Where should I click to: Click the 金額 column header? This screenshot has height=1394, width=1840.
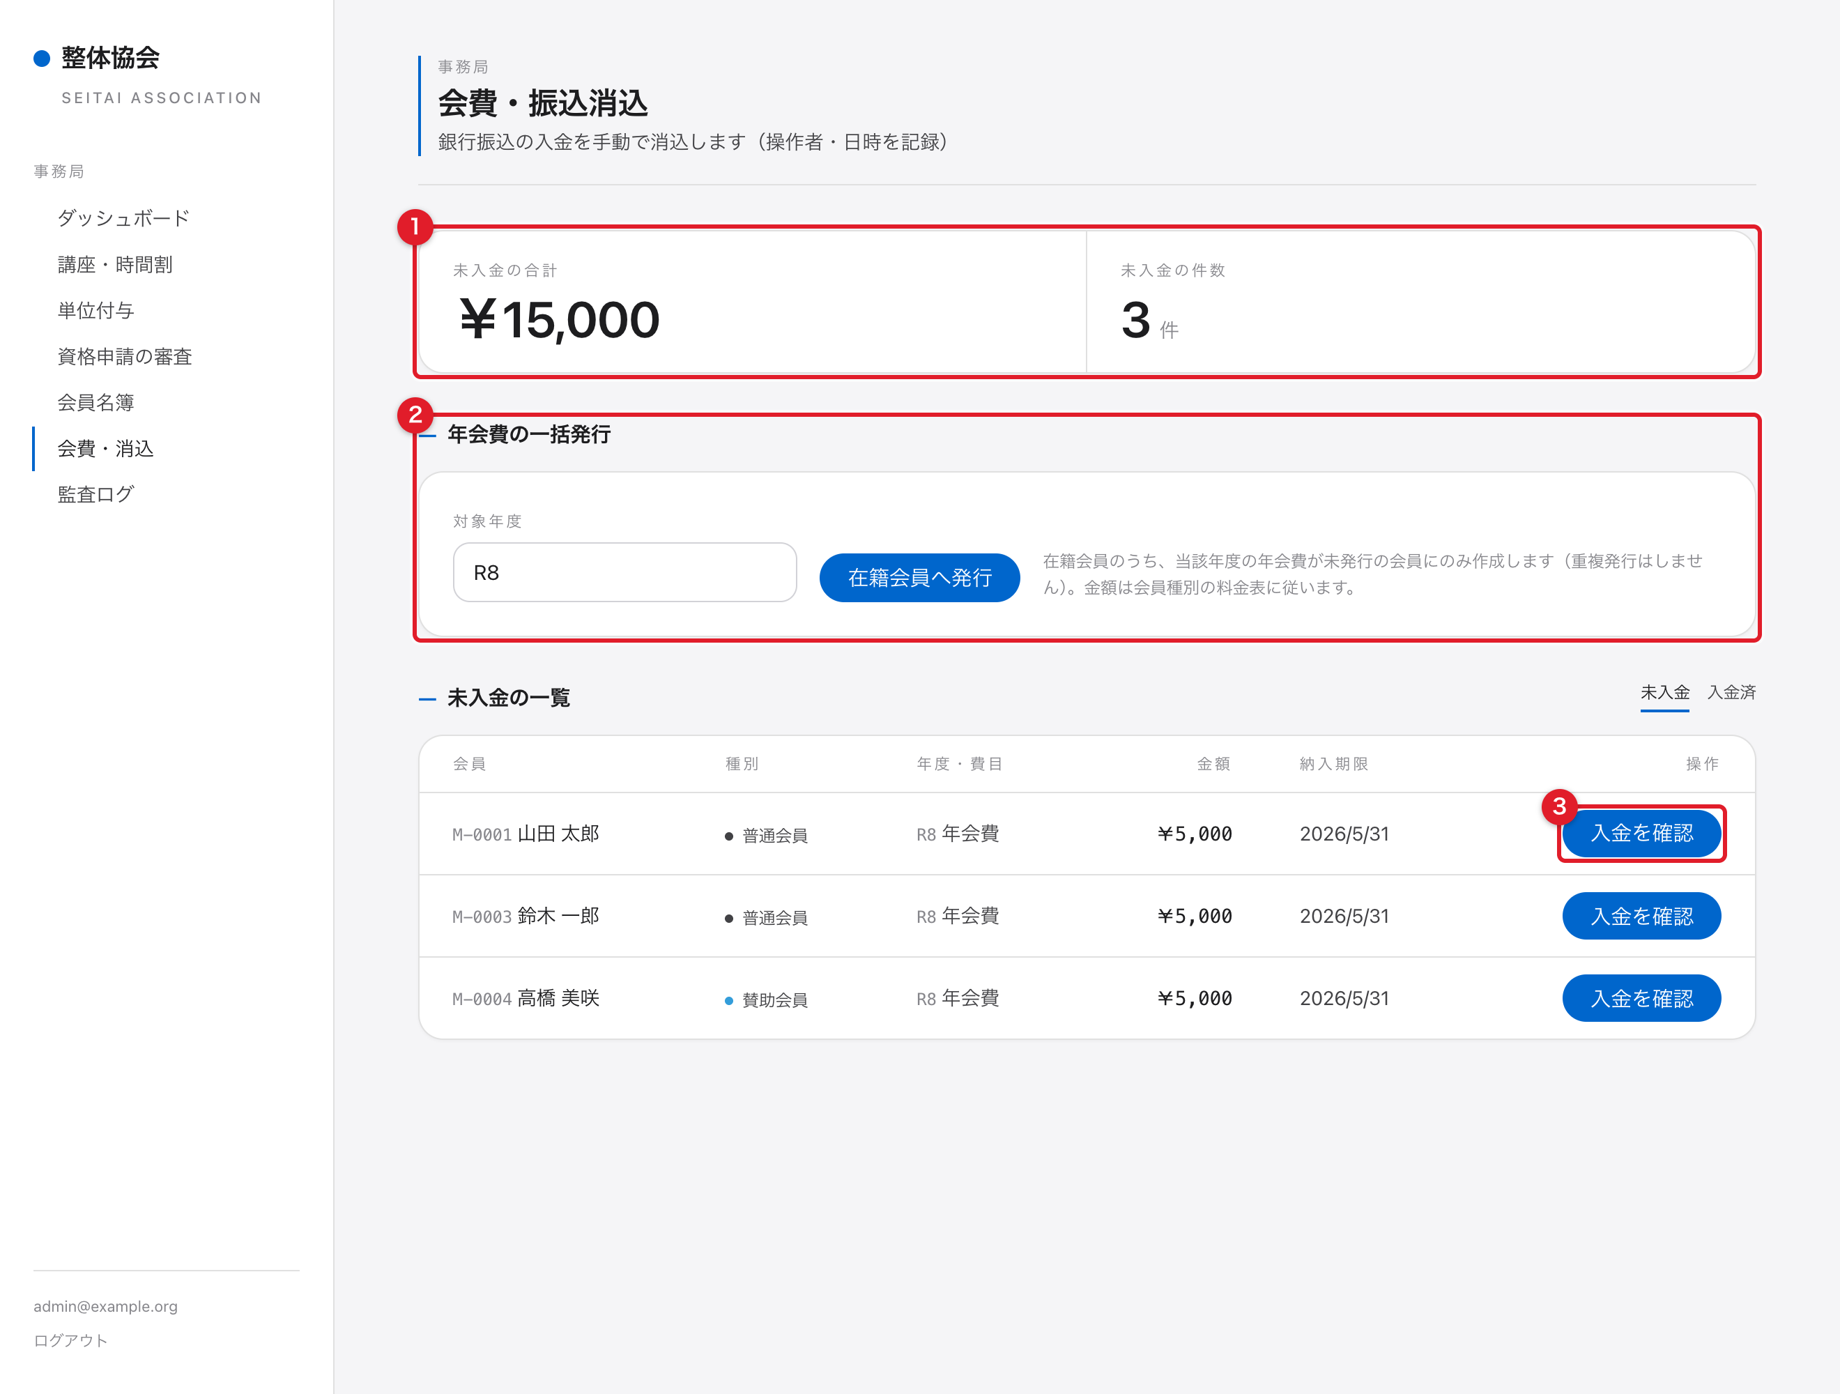[1213, 763]
